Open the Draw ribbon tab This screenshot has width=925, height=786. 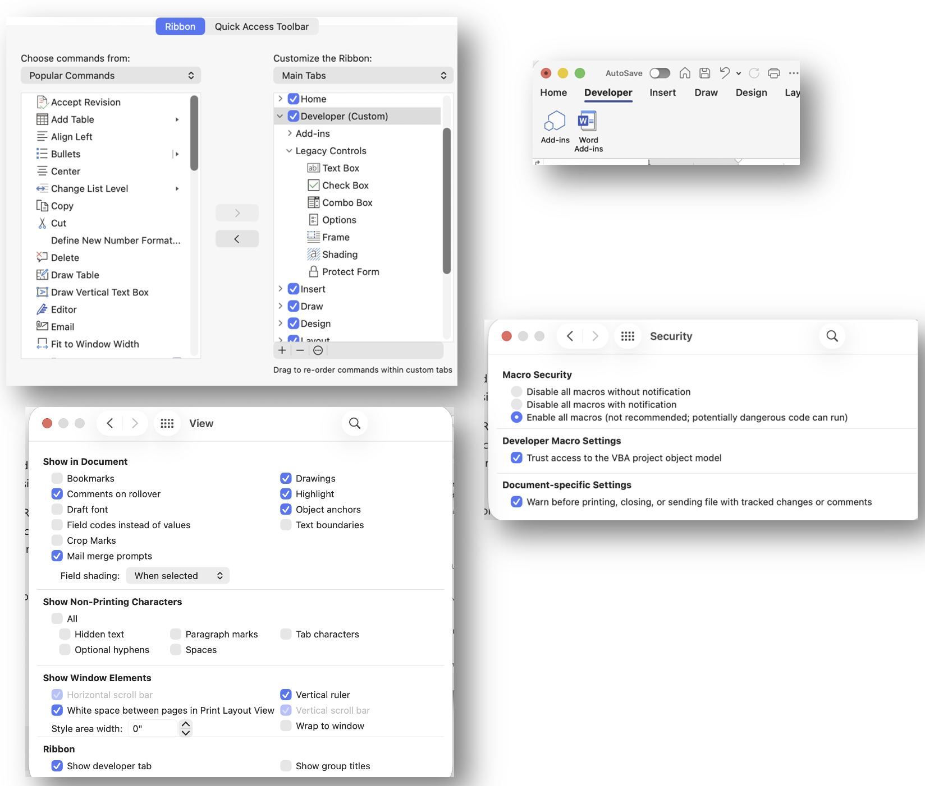point(706,93)
